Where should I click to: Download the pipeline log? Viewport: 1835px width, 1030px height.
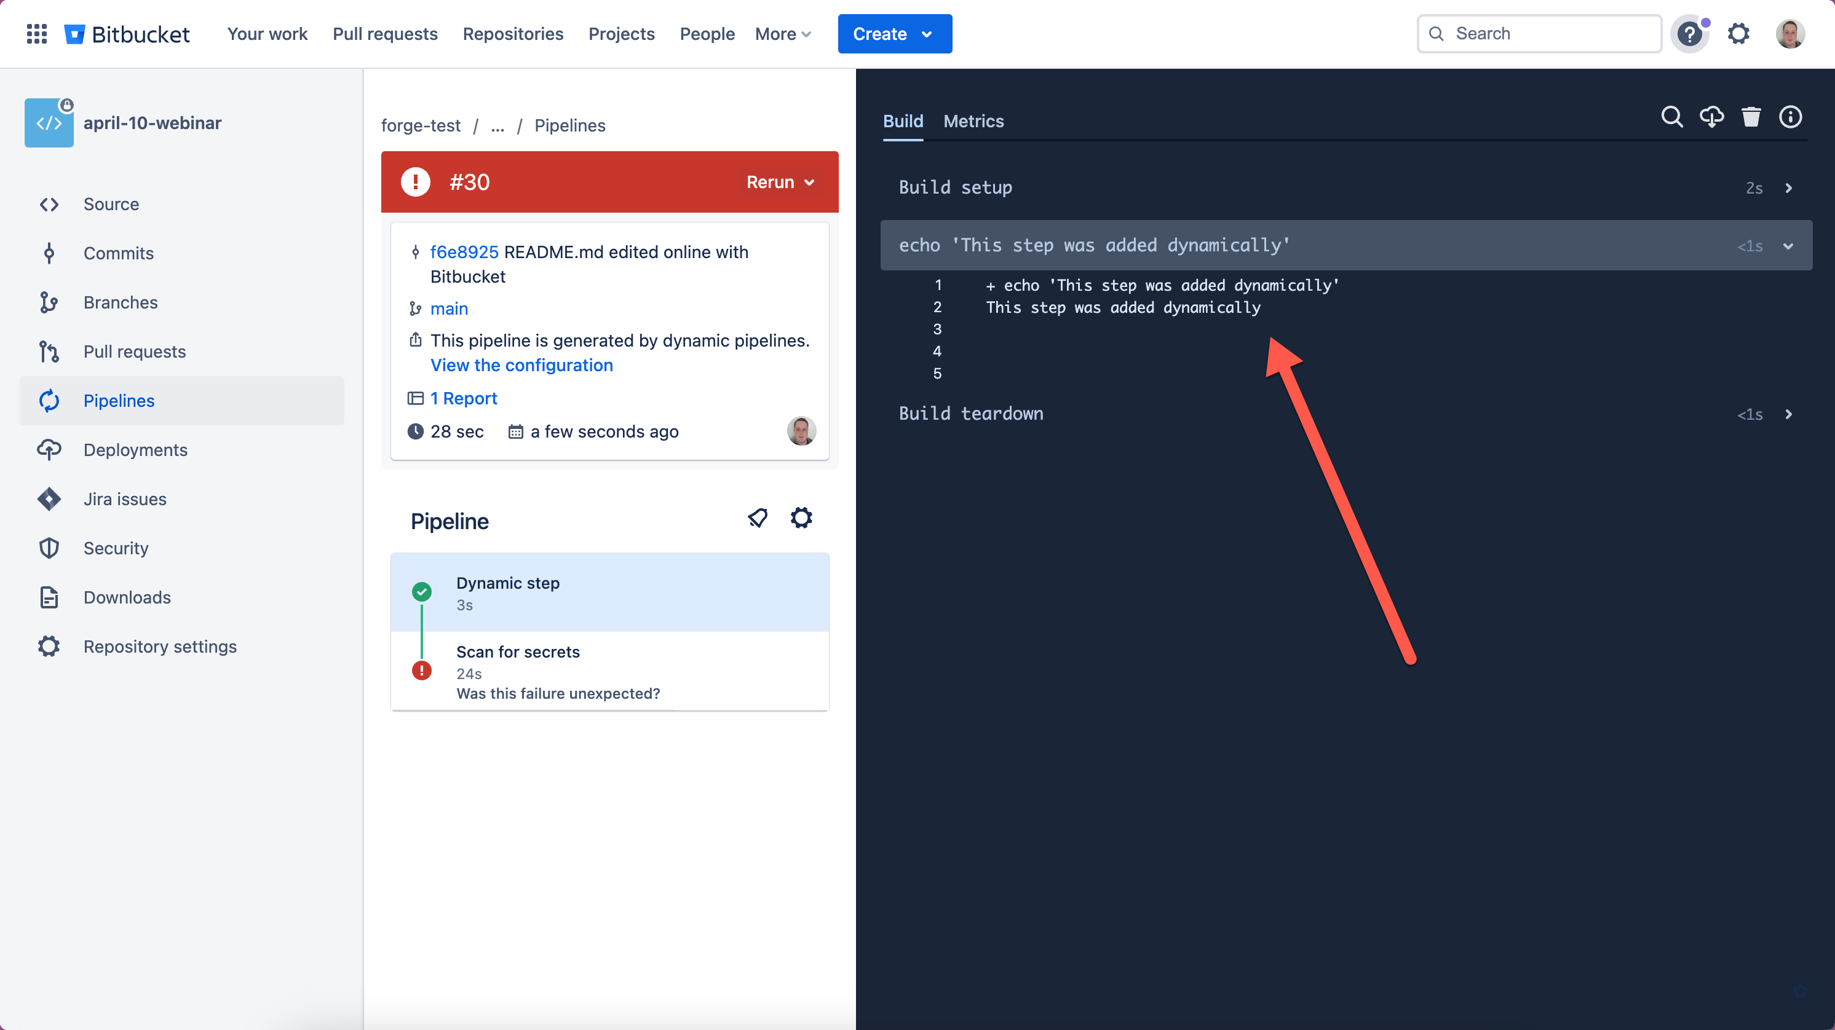(1712, 117)
